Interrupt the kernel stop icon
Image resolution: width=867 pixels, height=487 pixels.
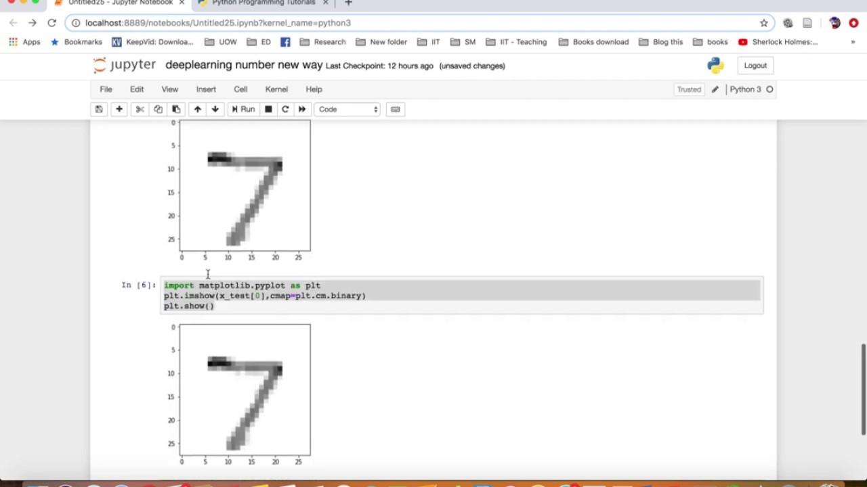(268, 110)
